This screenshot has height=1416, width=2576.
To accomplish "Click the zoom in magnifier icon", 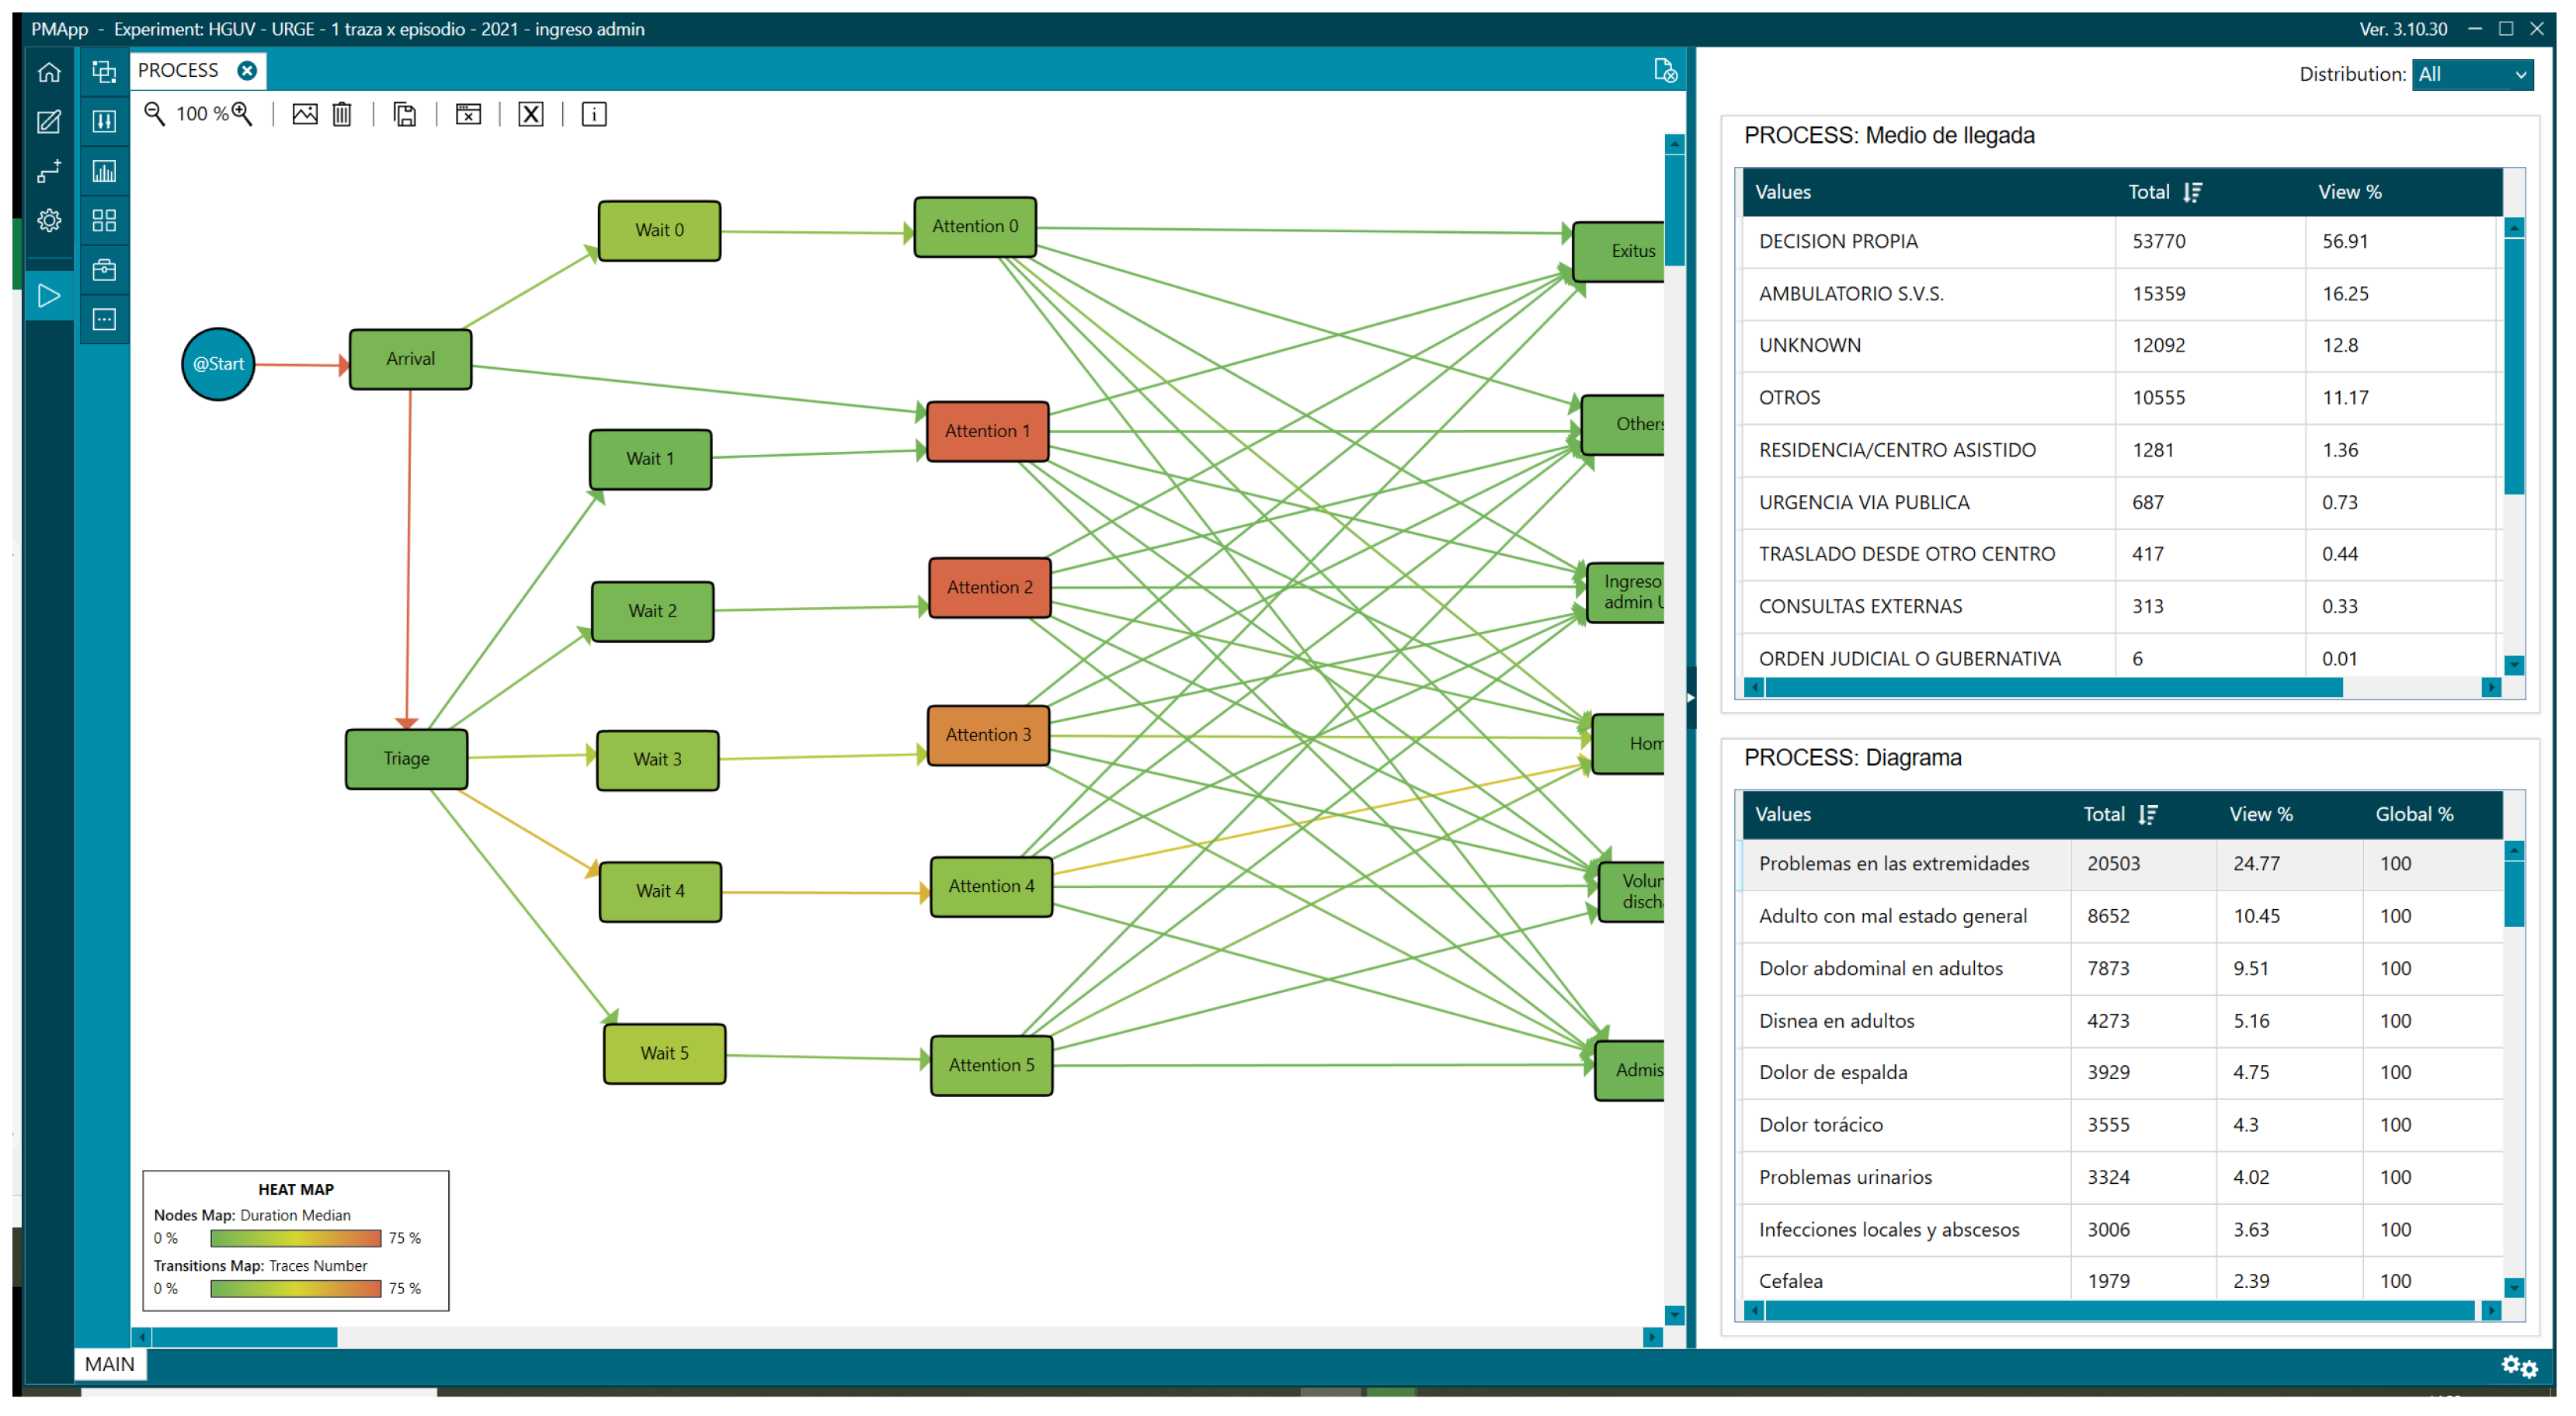I will pyautogui.click(x=242, y=114).
